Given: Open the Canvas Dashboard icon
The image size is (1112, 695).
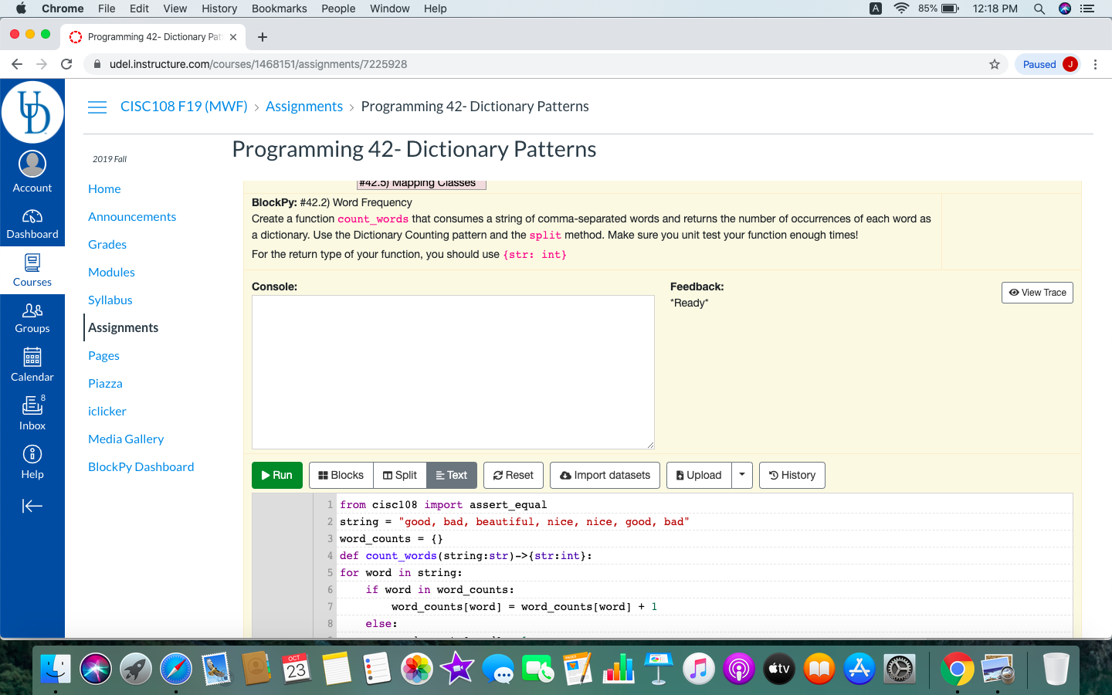Looking at the screenshot, I should click(x=32, y=223).
